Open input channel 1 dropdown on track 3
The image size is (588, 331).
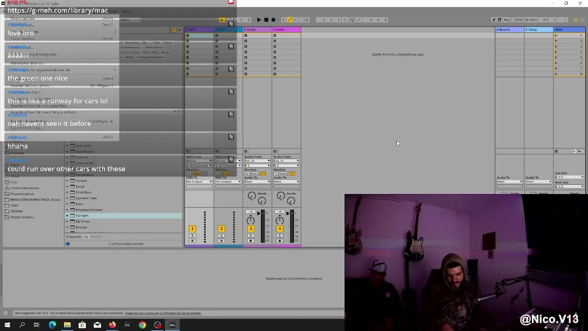257,165
